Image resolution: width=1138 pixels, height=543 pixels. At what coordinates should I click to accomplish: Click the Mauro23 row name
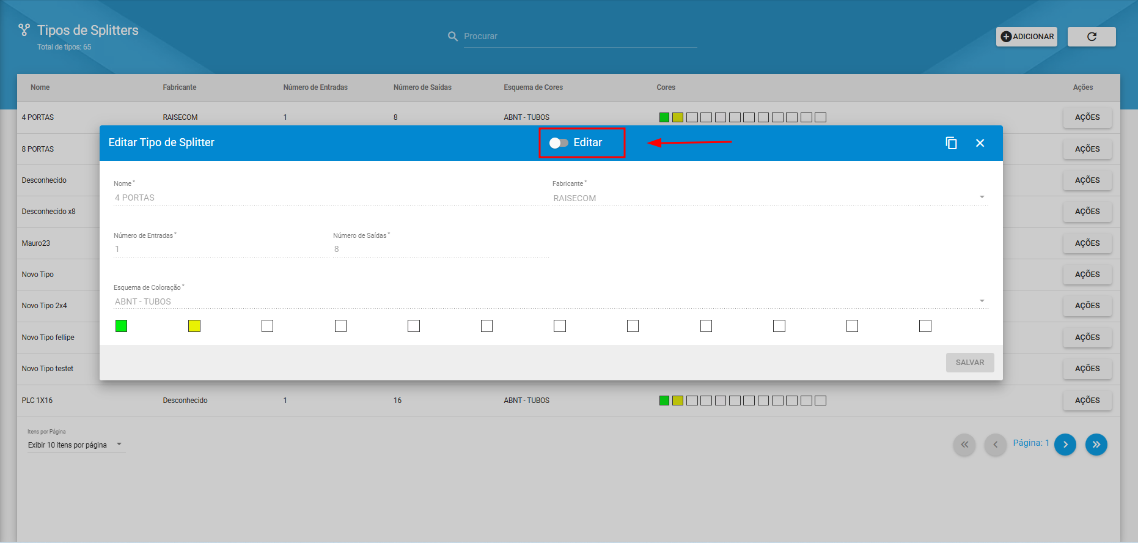coord(36,243)
